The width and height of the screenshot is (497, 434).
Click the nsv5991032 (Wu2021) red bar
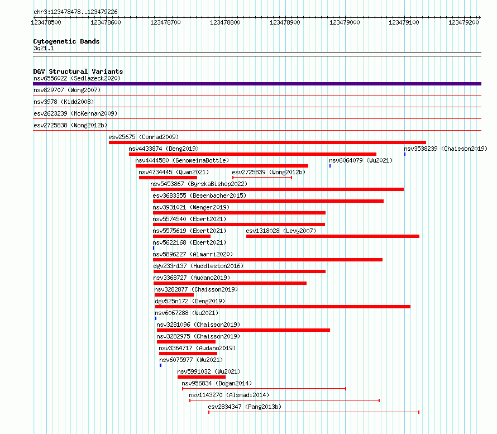coord(202,377)
